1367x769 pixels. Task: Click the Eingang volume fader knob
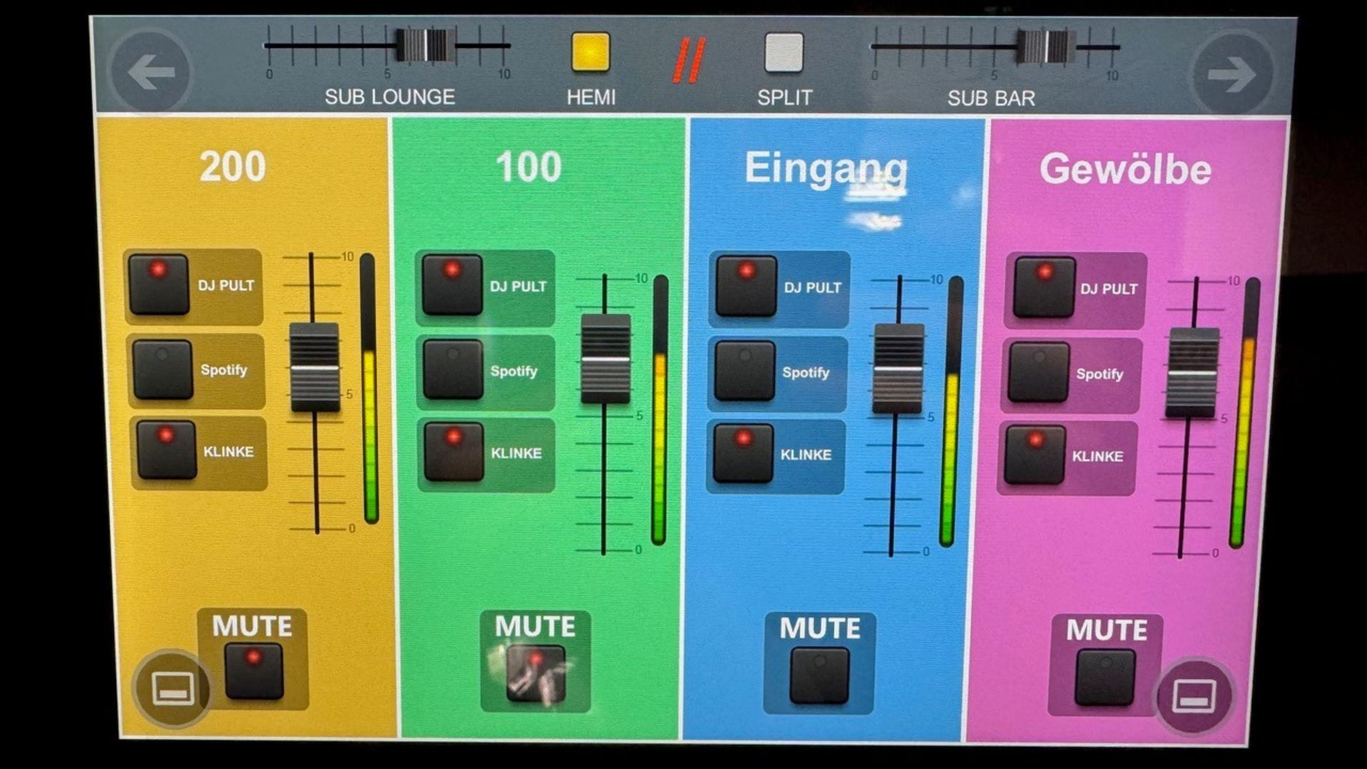coord(899,368)
